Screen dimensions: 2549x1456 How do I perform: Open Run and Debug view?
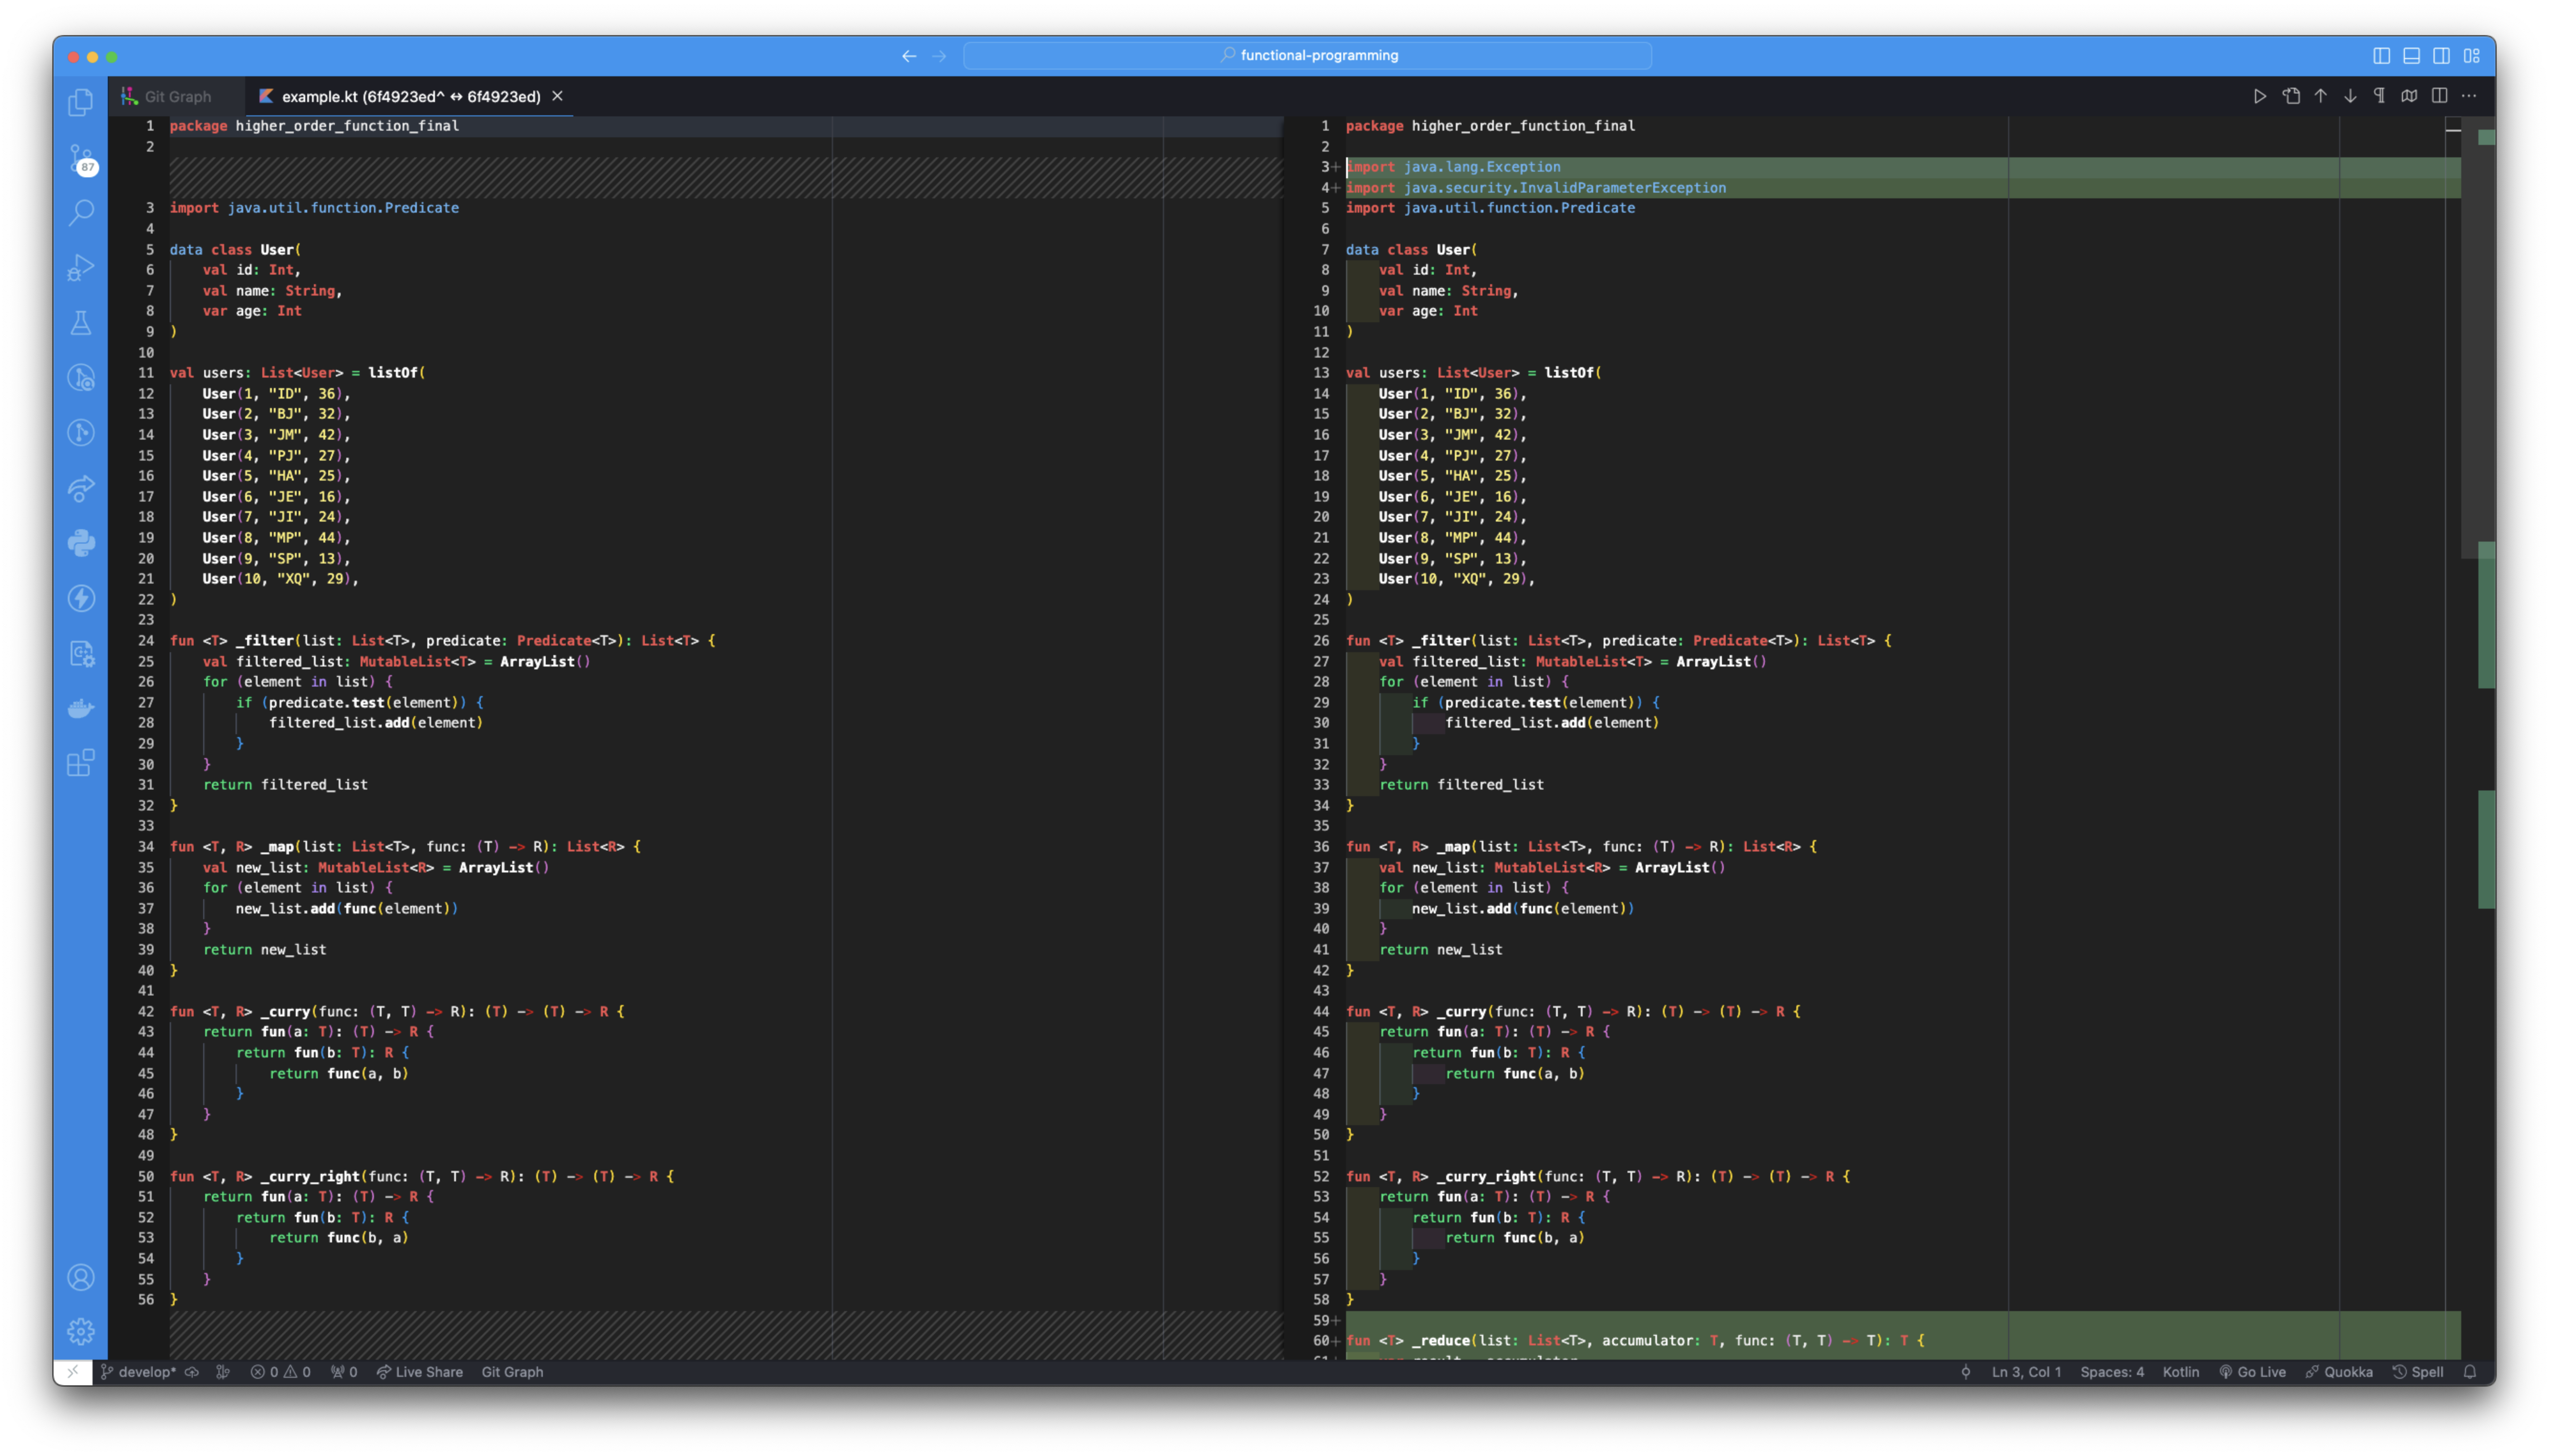point(81,267)
